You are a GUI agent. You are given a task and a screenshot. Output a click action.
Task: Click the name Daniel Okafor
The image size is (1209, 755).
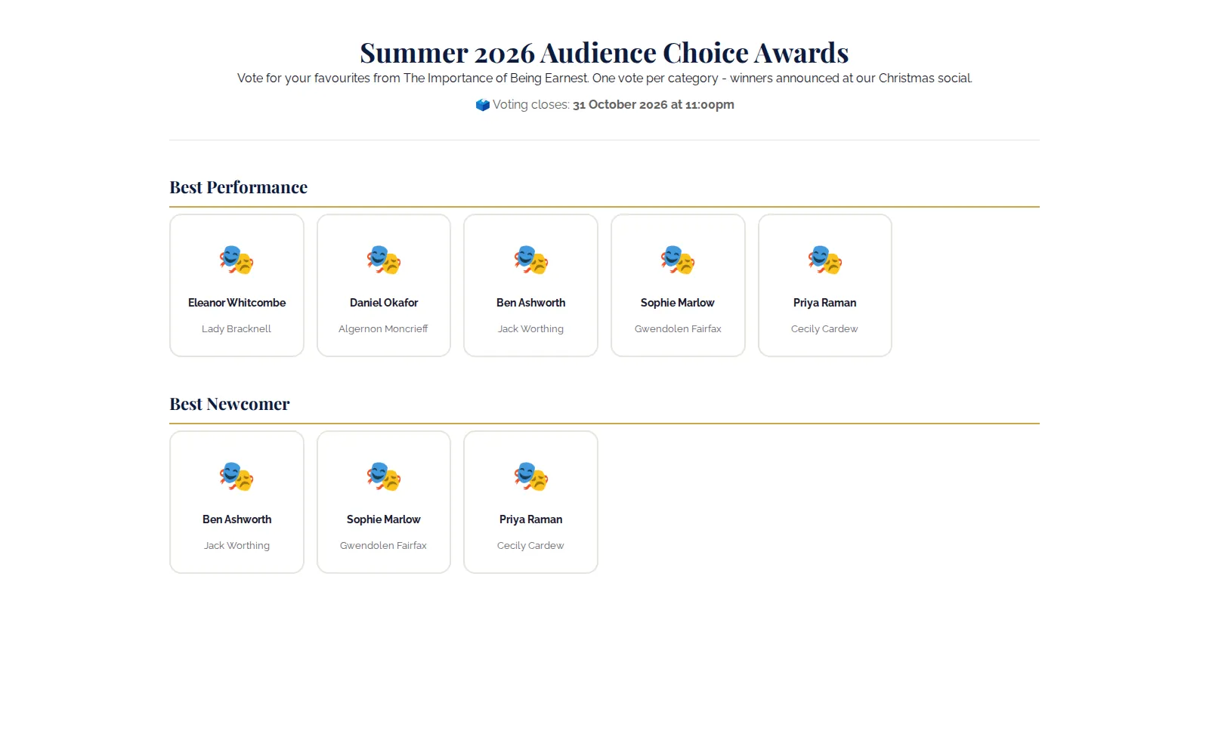384,303
